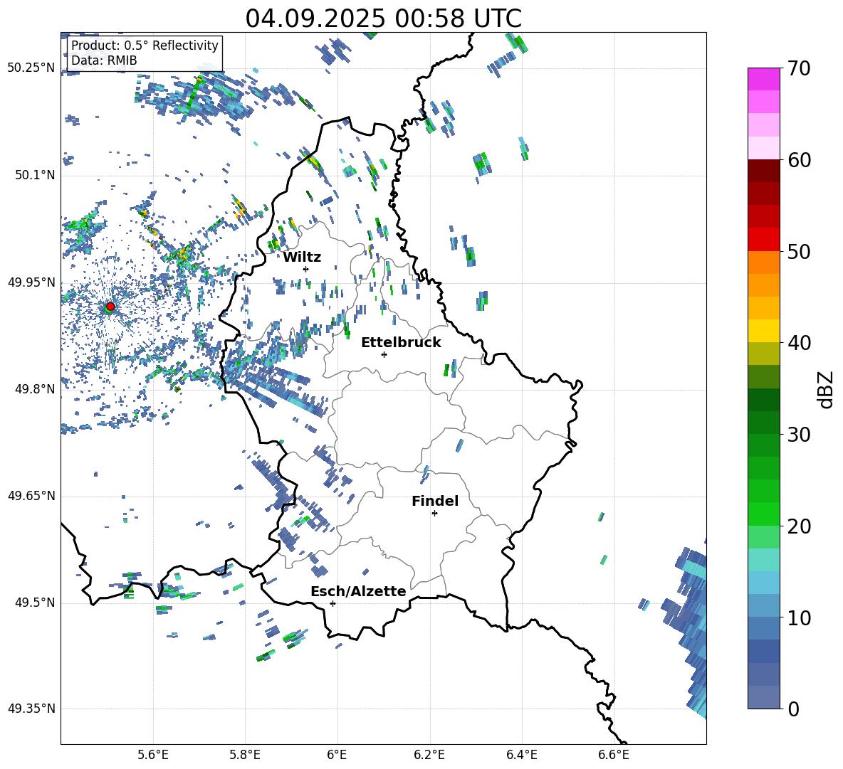Click the 5.8°E longitude label
Viewport: 843px width, 769px height.
point(245,755)
